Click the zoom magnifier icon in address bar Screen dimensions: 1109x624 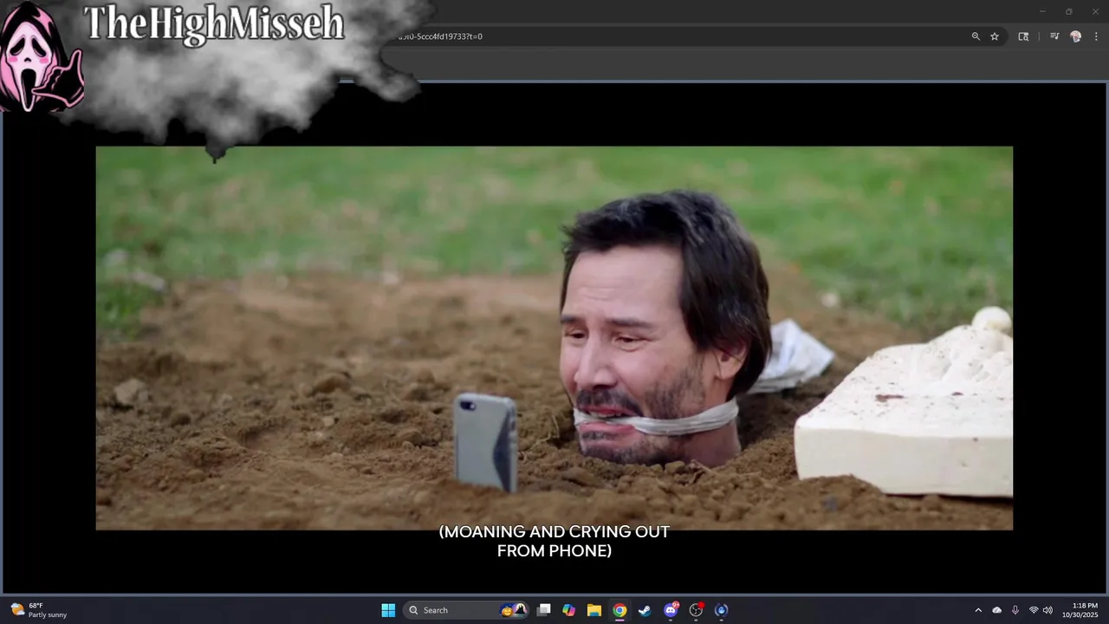pyautogui.click(x=976, y=36)
